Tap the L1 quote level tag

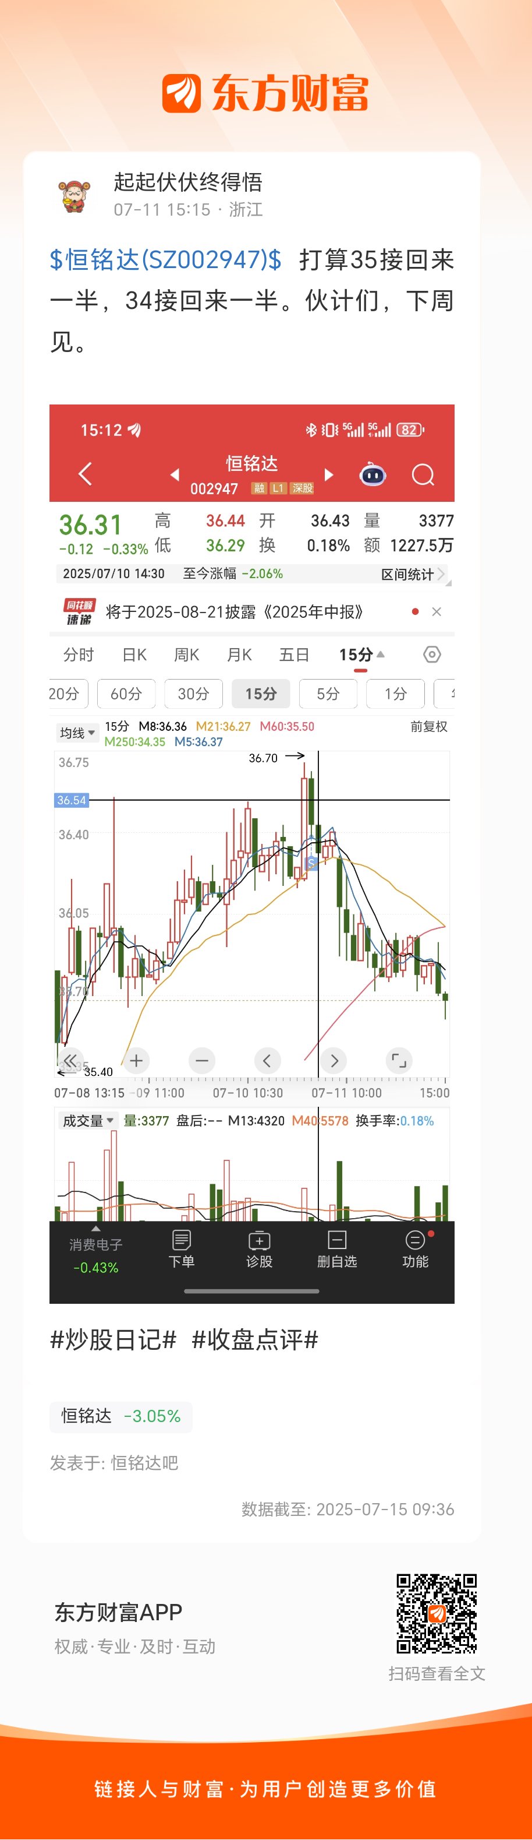click(x=278, y=488)
